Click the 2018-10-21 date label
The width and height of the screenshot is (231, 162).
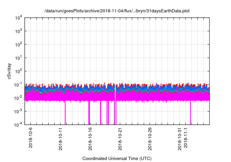pyautogui.click(x=120, y=139)
